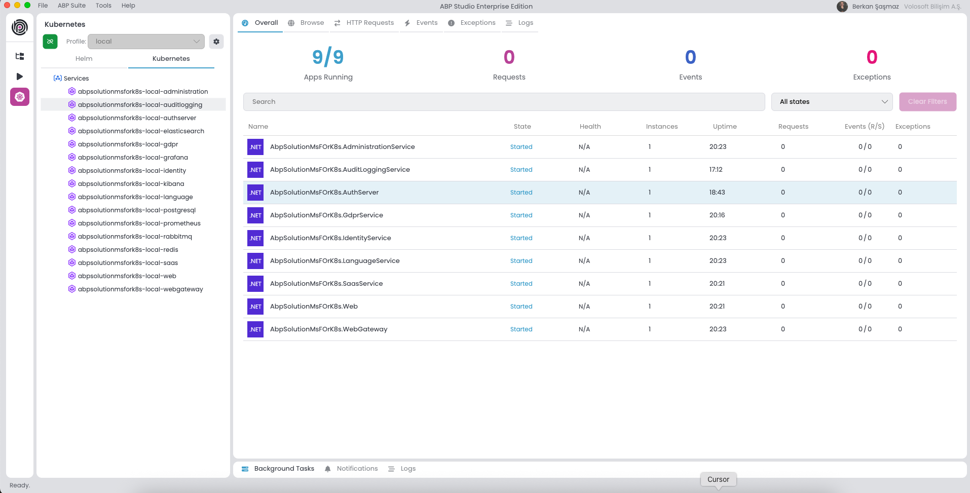Screen dimensions: 970x493
Task: Select the Kubernetes sidebar icon
Action: pos(20,97)
